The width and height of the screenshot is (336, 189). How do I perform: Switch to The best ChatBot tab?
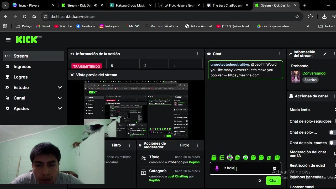227,5
